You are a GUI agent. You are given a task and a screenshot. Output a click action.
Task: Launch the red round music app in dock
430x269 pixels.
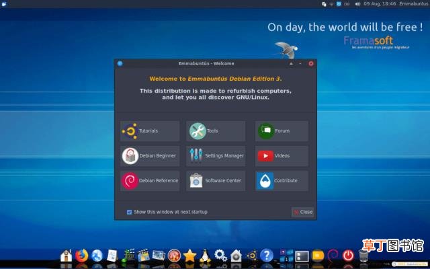(175, 256)
